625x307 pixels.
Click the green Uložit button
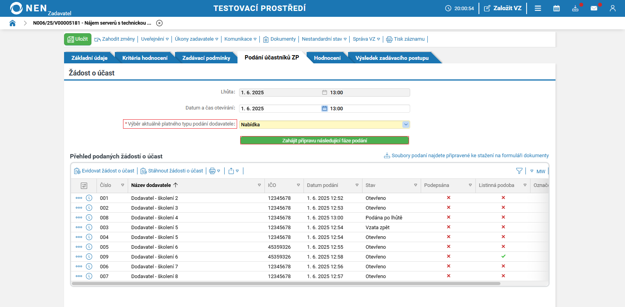coord(78,39)
